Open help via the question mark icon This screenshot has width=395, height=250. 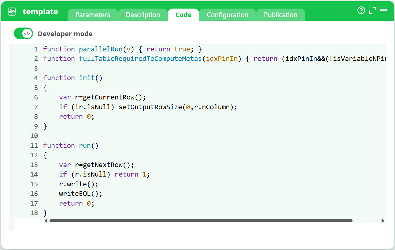[361, 10]
